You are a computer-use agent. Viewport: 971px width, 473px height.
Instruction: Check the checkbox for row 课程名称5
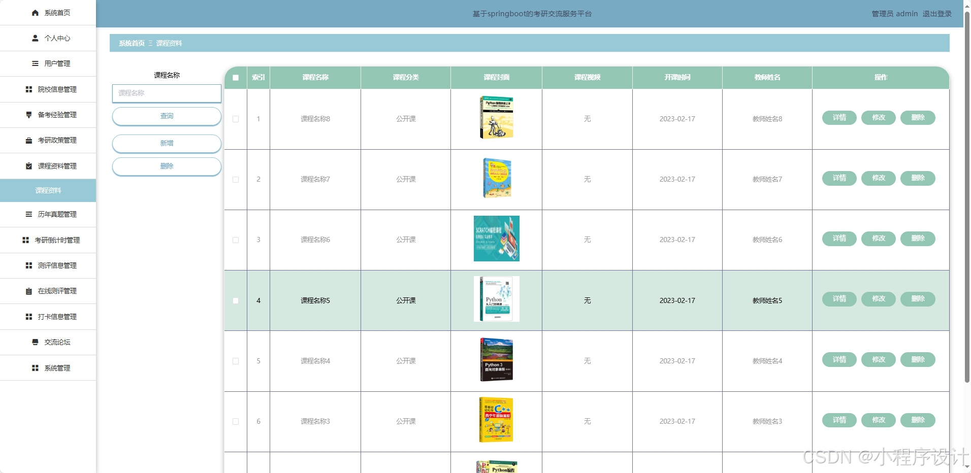236,300
